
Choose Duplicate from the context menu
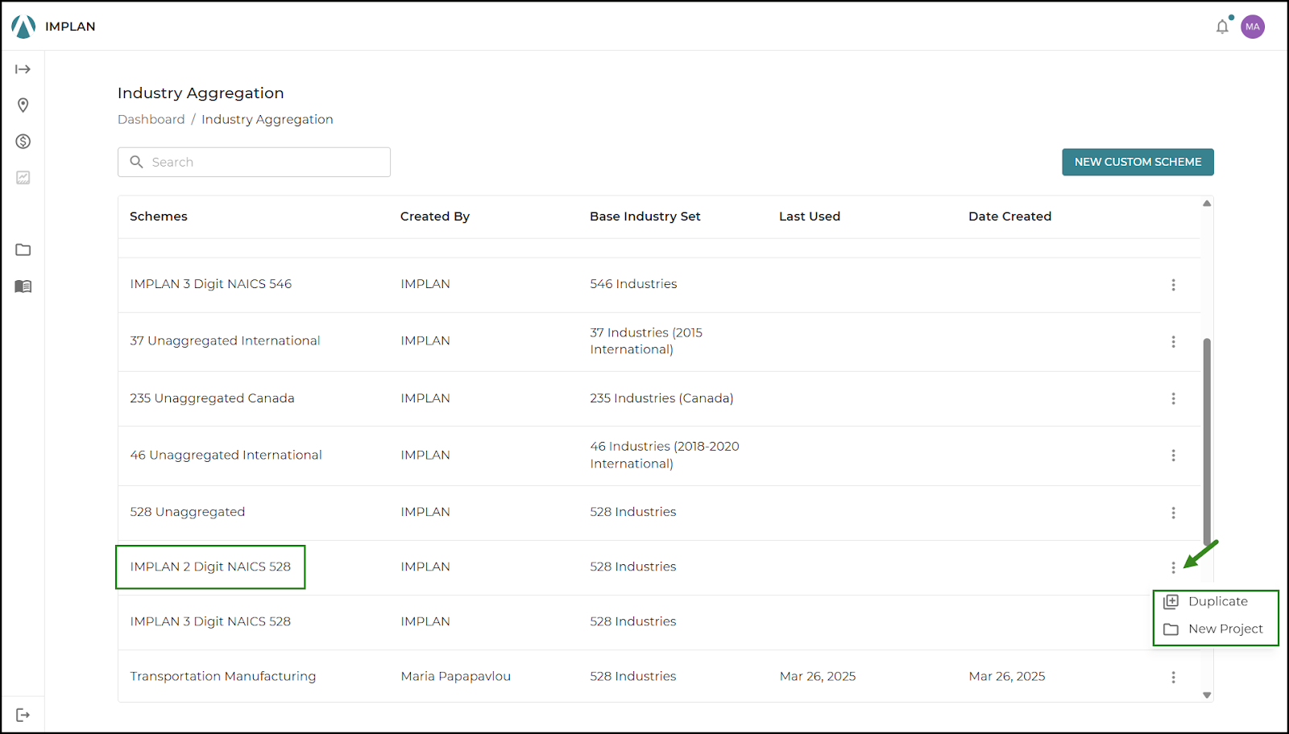(1216, 601)
